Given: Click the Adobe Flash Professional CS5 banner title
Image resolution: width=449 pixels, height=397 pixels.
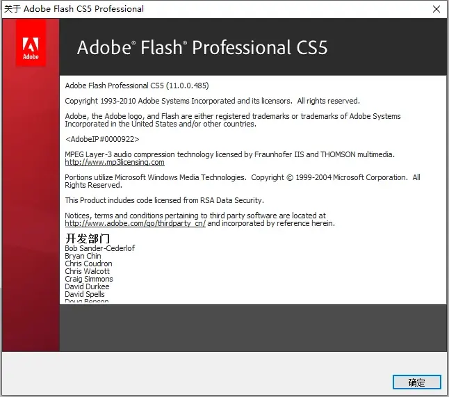Looking at the screenshot, I should [202, 47].
